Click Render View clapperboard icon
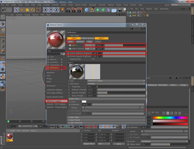Image resolution: width=194 pixels, height=149 pixels. tap(68, 10)
